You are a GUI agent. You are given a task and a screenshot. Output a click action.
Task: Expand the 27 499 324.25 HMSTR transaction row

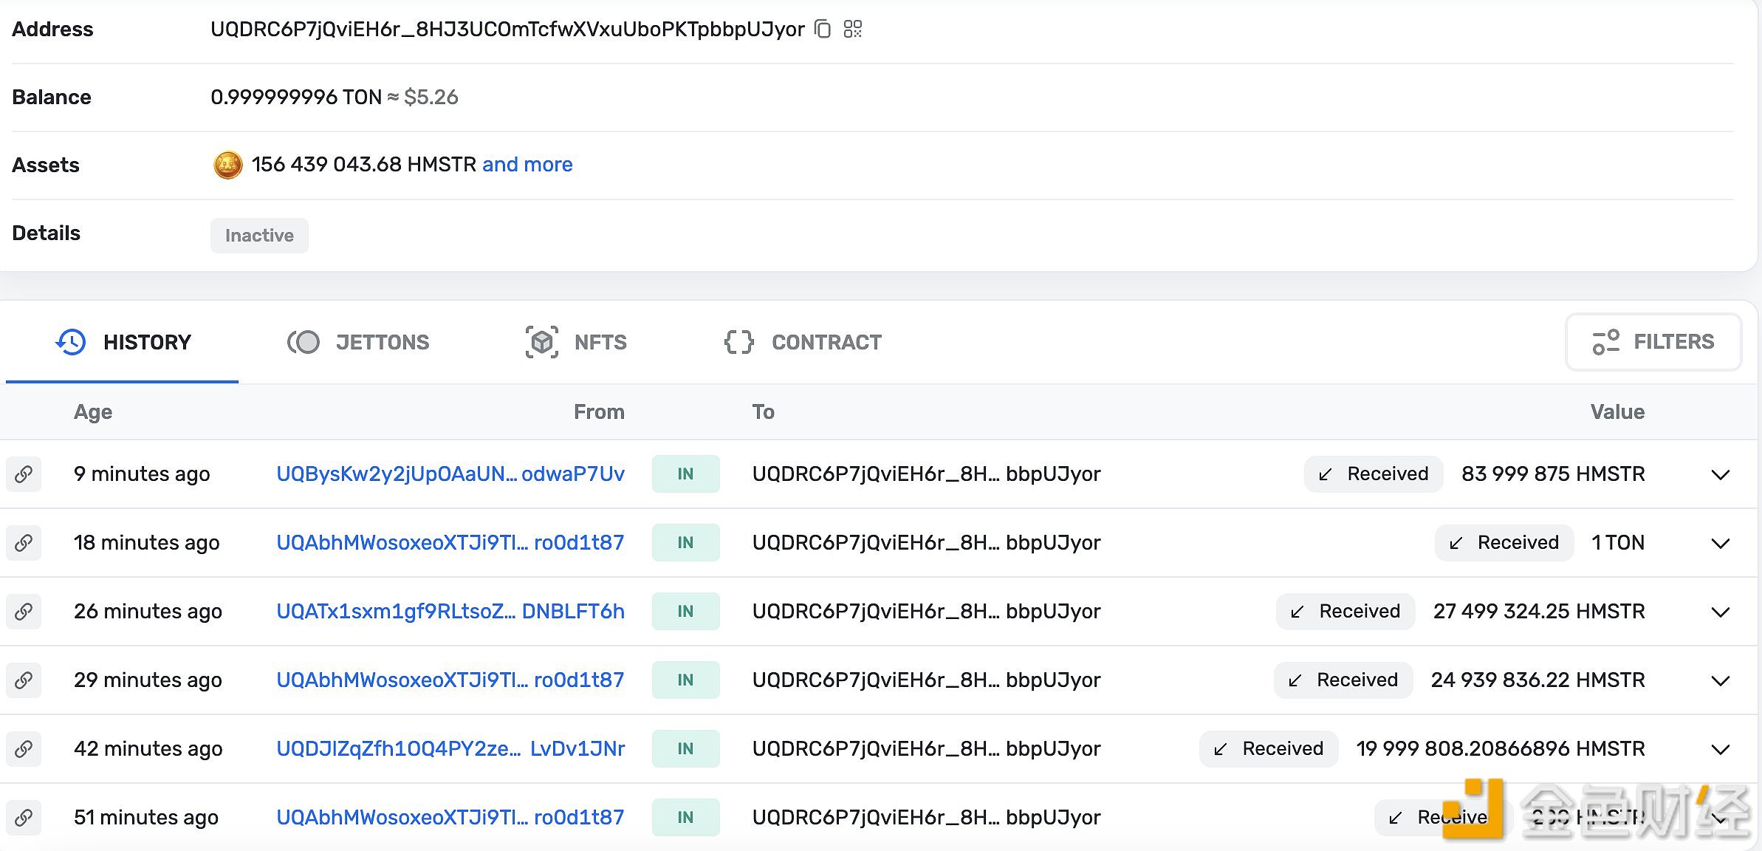pos(1721,612)
